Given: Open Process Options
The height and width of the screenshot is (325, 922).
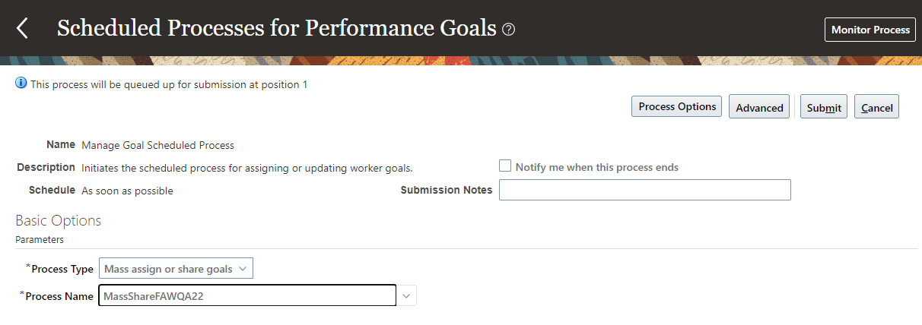Looking at the screenshot, I should point(677,106).
